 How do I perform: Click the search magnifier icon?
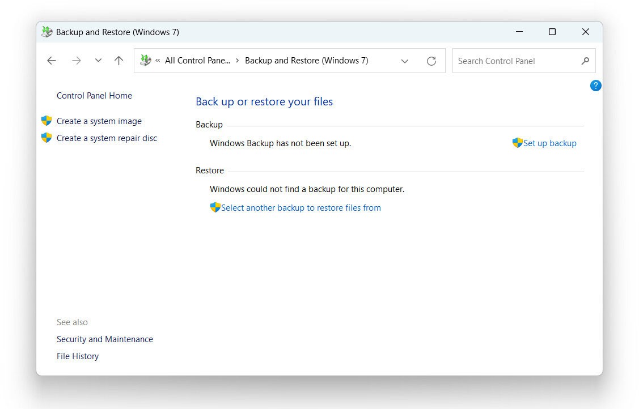(x=585, y=61)
